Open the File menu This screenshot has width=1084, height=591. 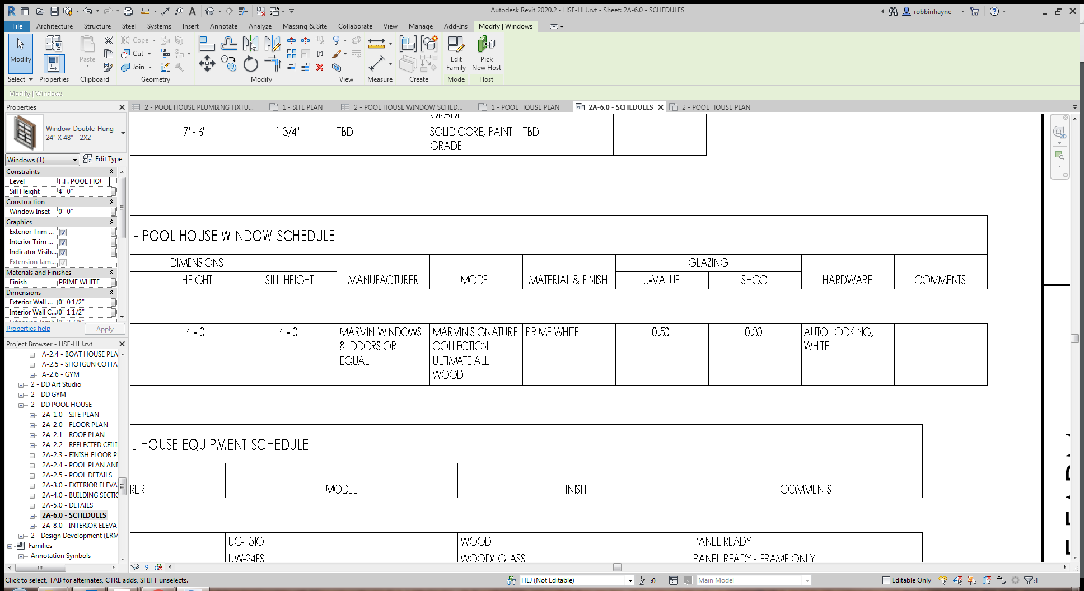17,26
